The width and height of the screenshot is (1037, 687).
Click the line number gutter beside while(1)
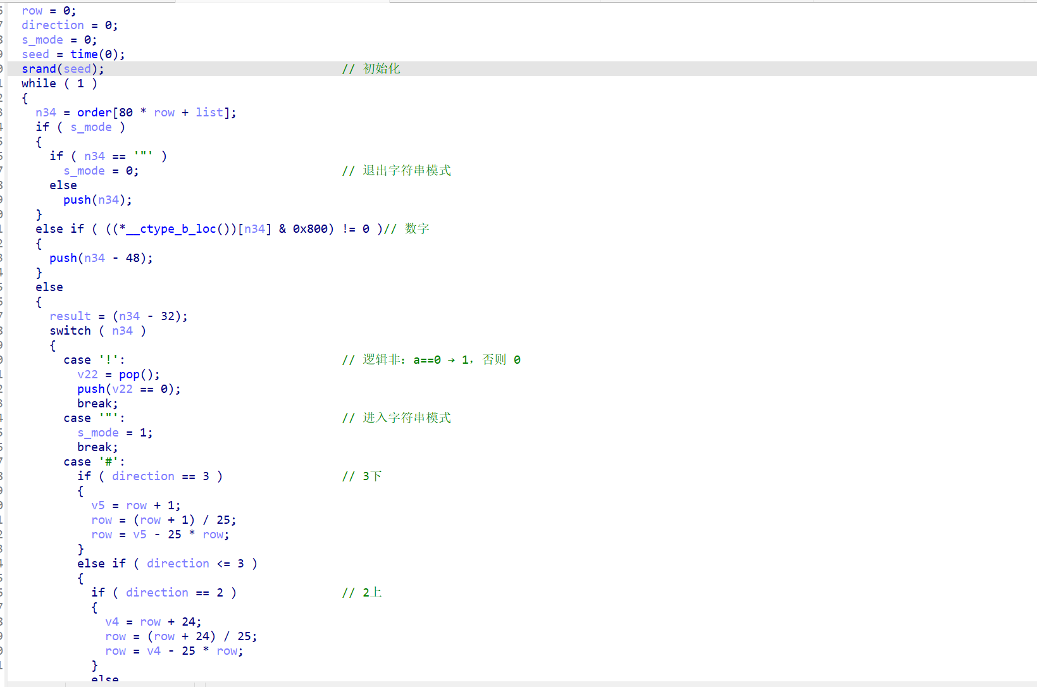pos(3,83)
